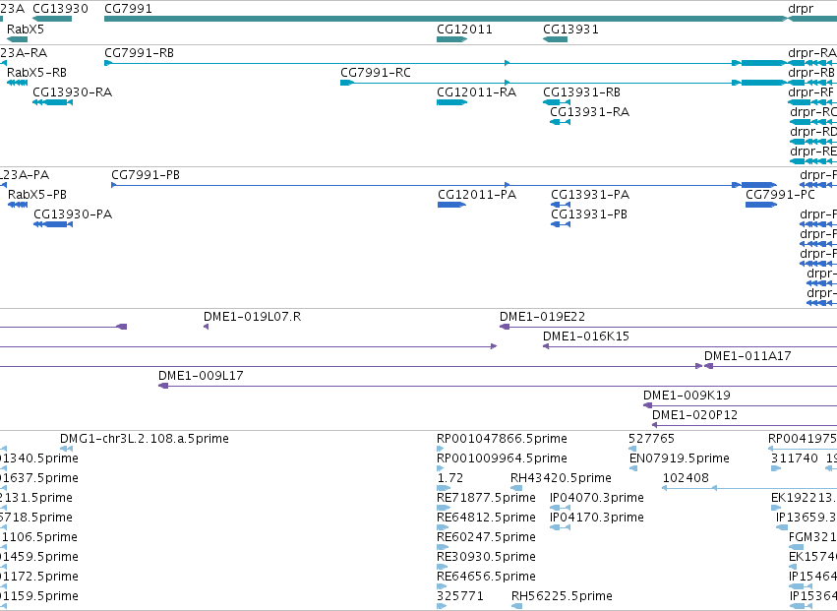Select the IP04170.3prime EST label

[x=597, y=518]
